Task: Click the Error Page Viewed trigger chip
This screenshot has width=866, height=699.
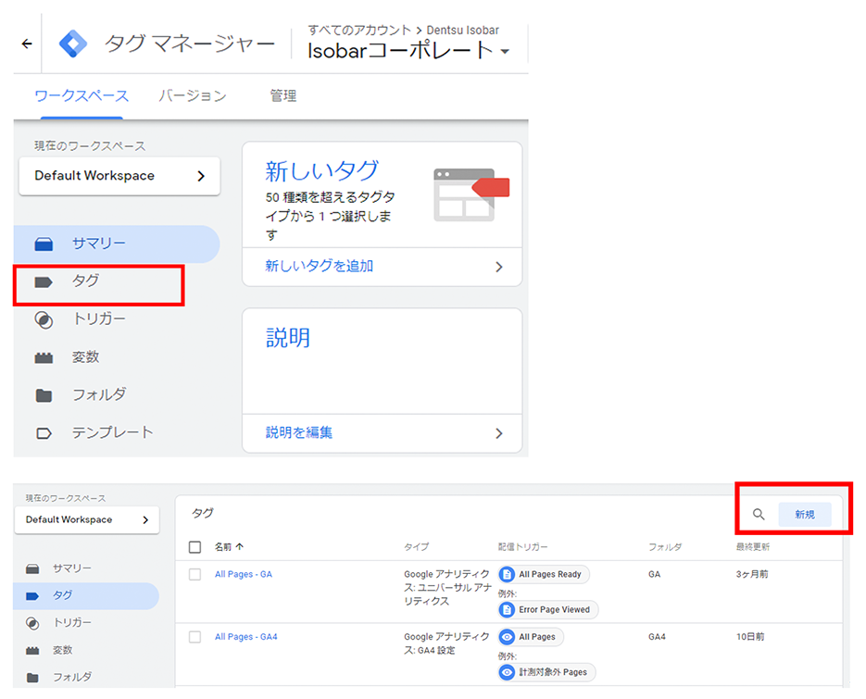Action: 548,609
